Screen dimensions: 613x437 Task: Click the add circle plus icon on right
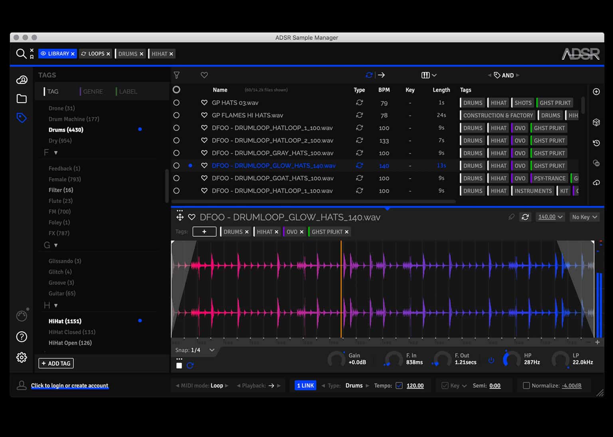click(596, 92)
